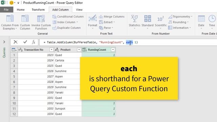Open the Format text menu
This screenshot has height=122, width=217.
click(93, 22)
